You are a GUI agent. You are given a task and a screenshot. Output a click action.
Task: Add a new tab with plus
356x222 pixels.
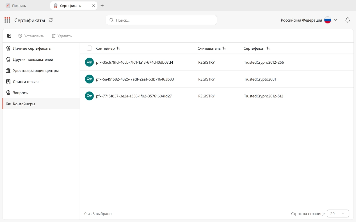(x=102, y=6)
